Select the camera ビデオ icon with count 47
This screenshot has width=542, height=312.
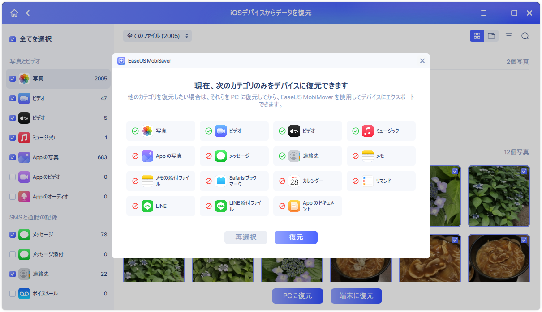[x=24, y=98]
